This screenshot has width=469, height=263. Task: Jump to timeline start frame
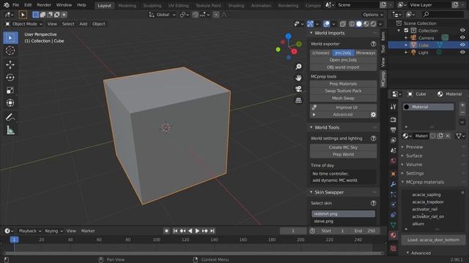pyautogui.click(x=175, y=231)
